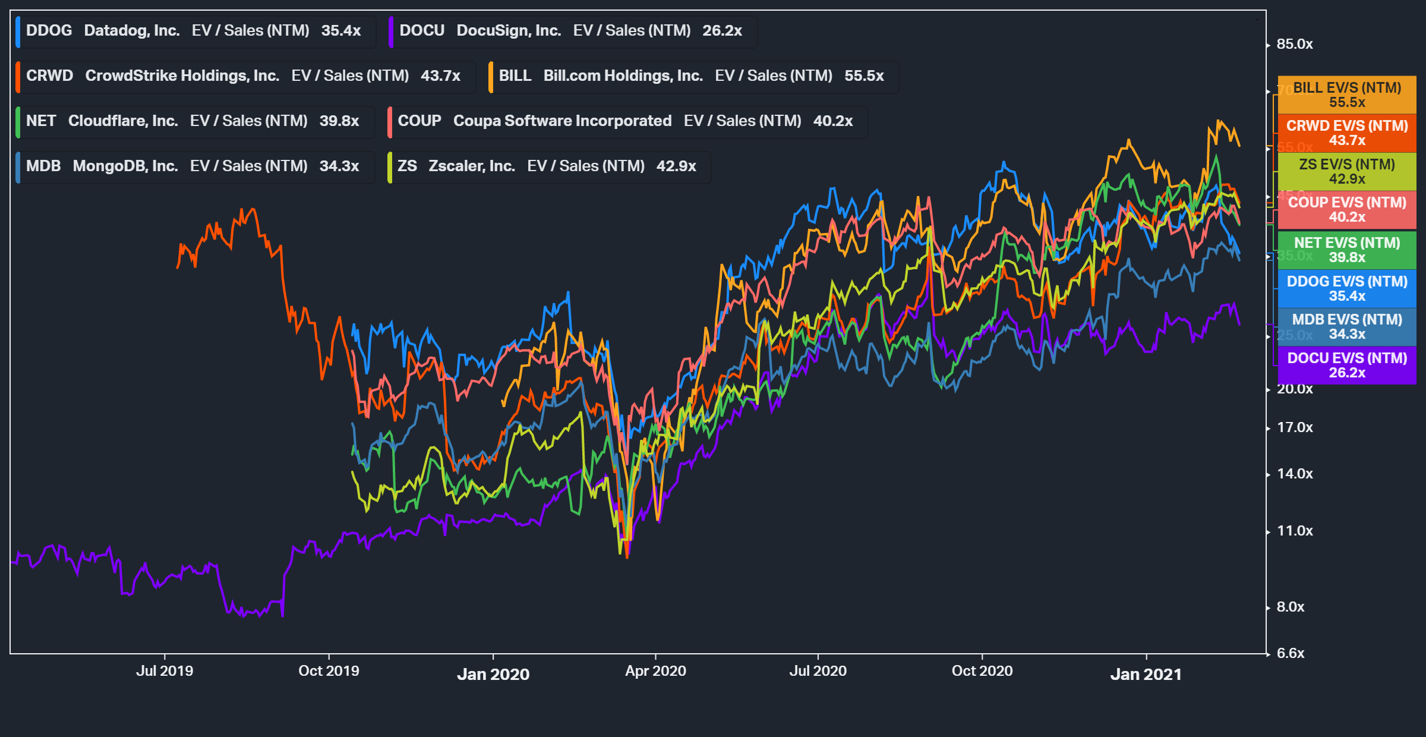Click the DOCU EV/S 26.2x value tag

(1347, 366)
